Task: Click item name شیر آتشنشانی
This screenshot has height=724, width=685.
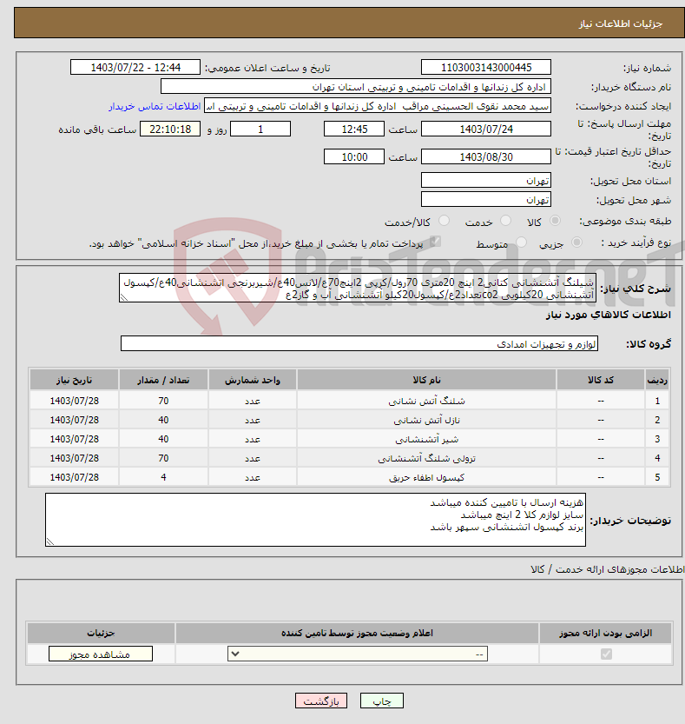Action: (426, 439)
